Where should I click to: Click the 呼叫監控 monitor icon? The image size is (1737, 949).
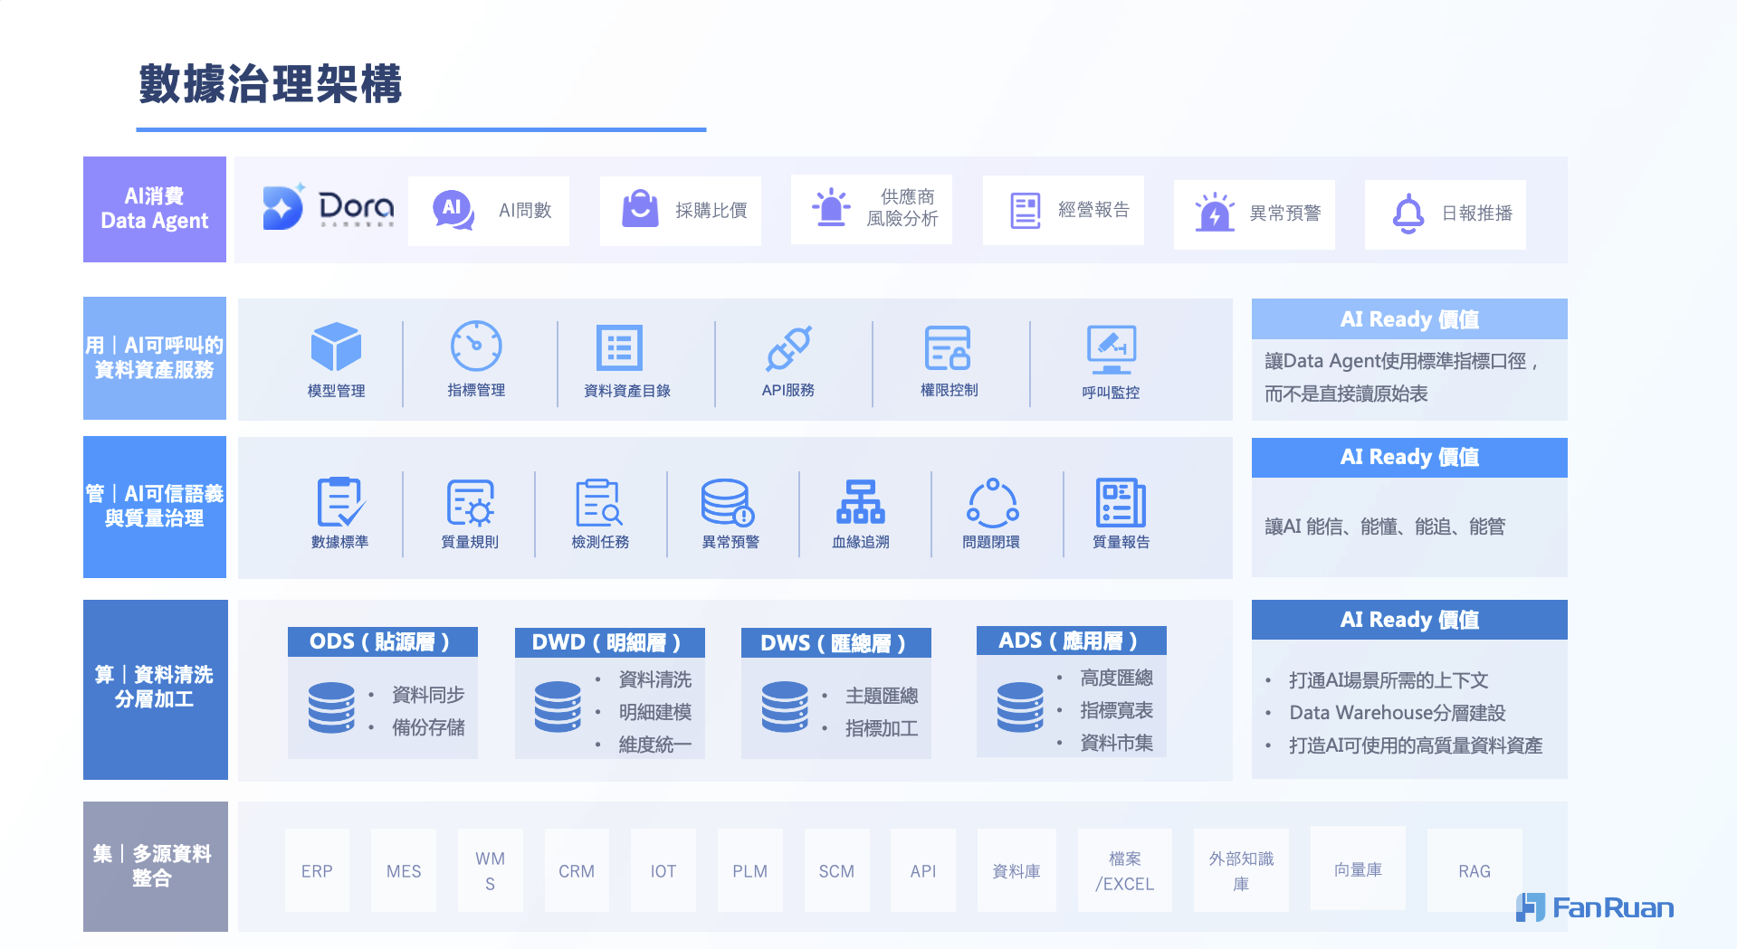1112,350
